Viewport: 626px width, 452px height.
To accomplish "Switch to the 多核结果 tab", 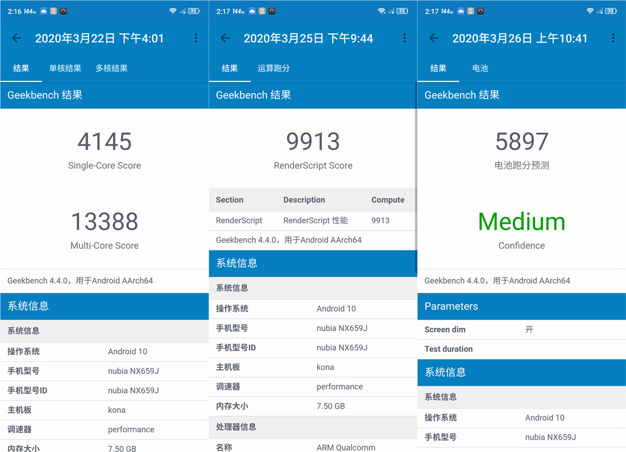I will (x=112, y=68).
